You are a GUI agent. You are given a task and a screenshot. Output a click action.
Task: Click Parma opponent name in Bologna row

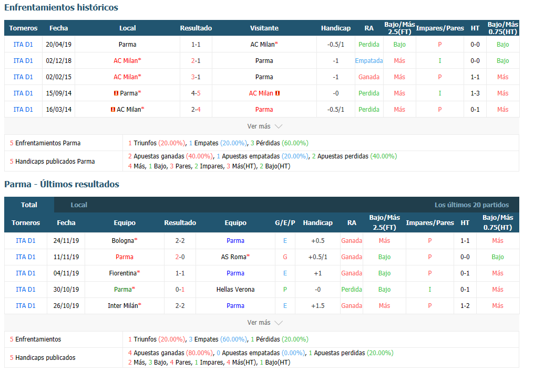coord(235,241)
